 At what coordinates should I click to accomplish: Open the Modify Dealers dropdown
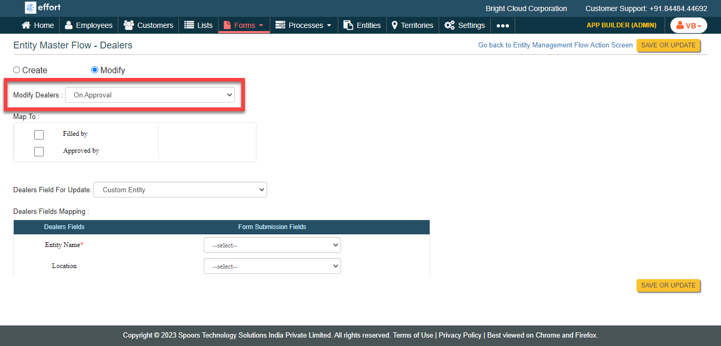[x=150, y=95]
